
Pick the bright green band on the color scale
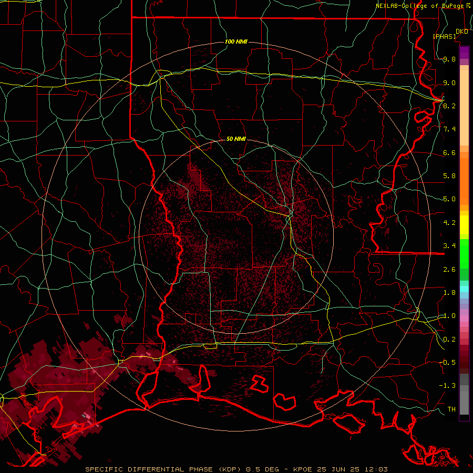pos(464,254)
